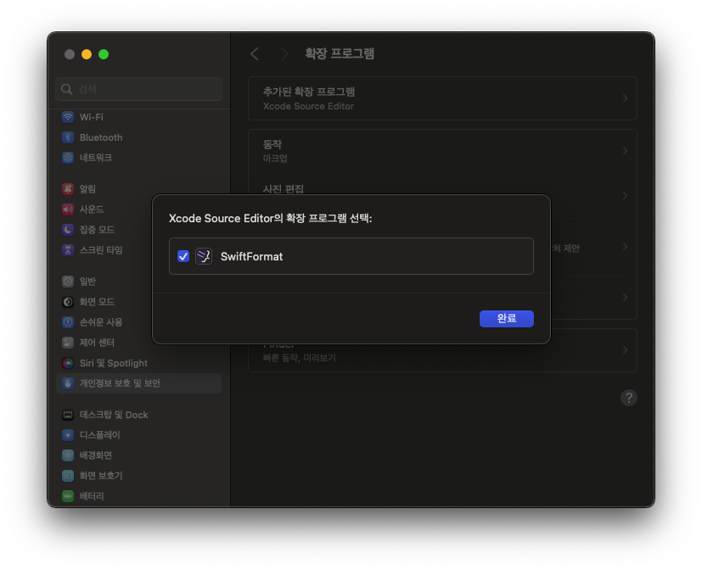702x570 pixels.
Task: Click the 사운드 speaker icon
Action: point(68,209)
